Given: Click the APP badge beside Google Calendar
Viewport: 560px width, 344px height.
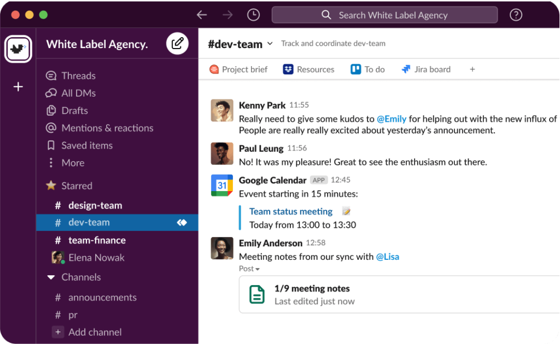Looking at the screenshot, I should [x=319, y=180].
